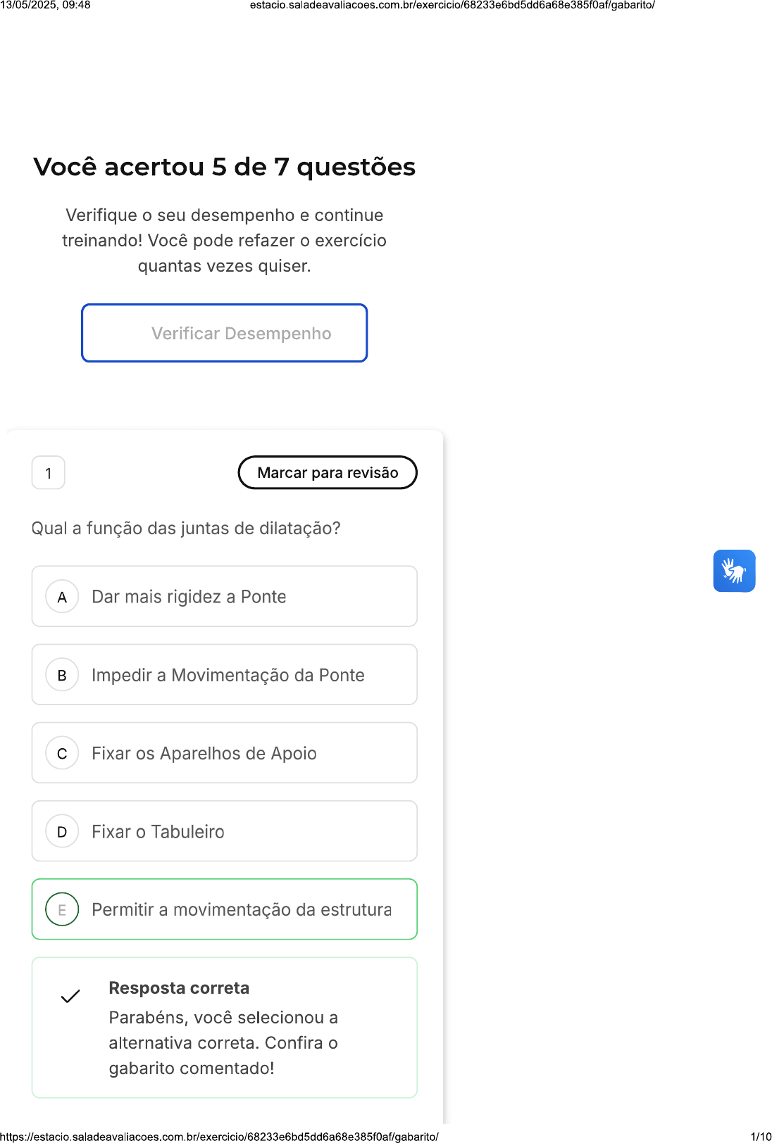This screenshot has width=772, height=1143.
Task: Click the "Você acertou 5 de 7 questões" heading
Action: [224, 167]
